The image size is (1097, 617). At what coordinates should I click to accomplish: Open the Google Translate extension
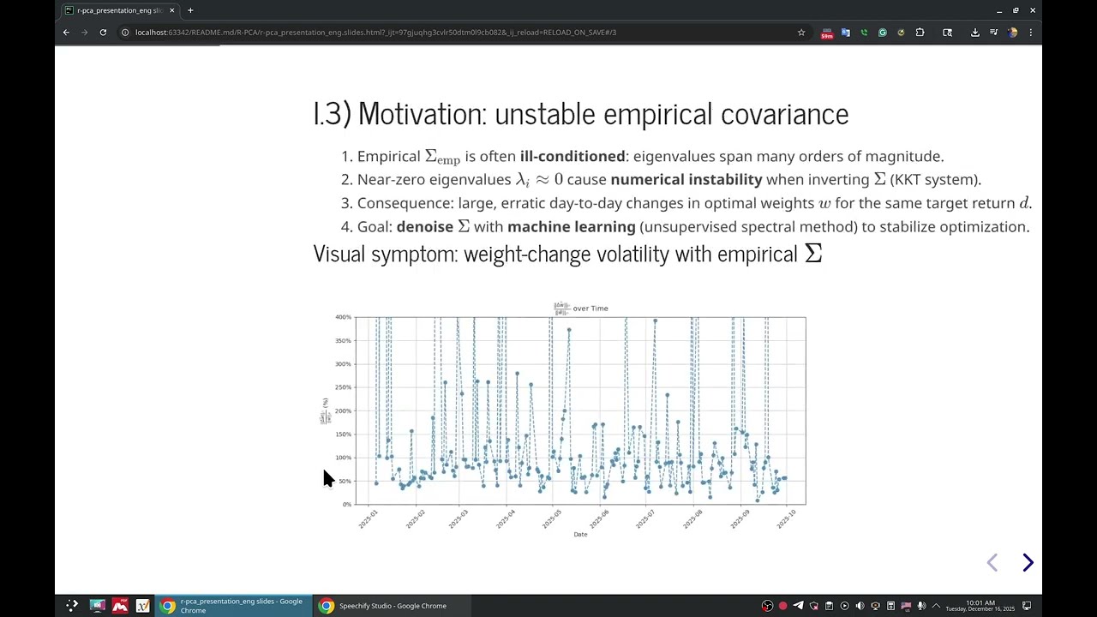click(846, 33)
